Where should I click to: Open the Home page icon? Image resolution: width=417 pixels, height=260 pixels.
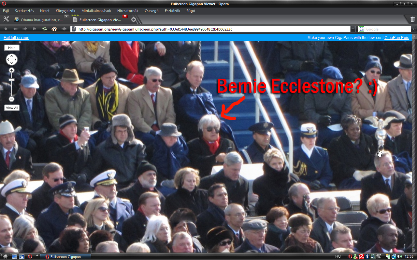pyautogui.click(x=54, y=29)
